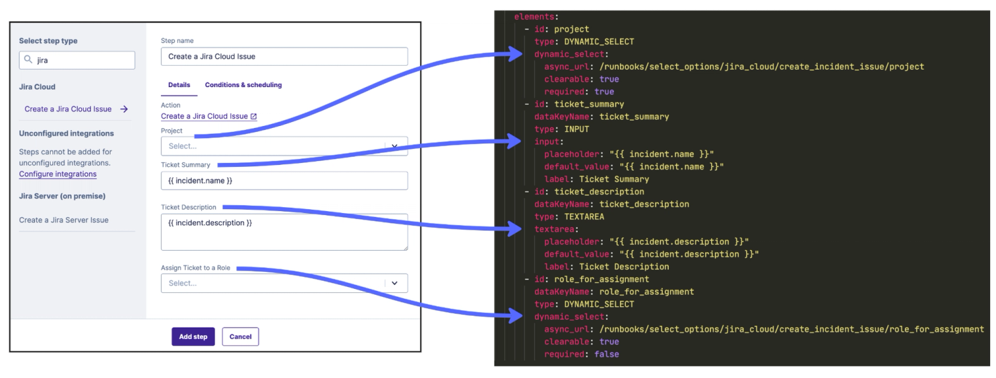Click the 'id: ticket_description' code line

(x=584, y=192)
